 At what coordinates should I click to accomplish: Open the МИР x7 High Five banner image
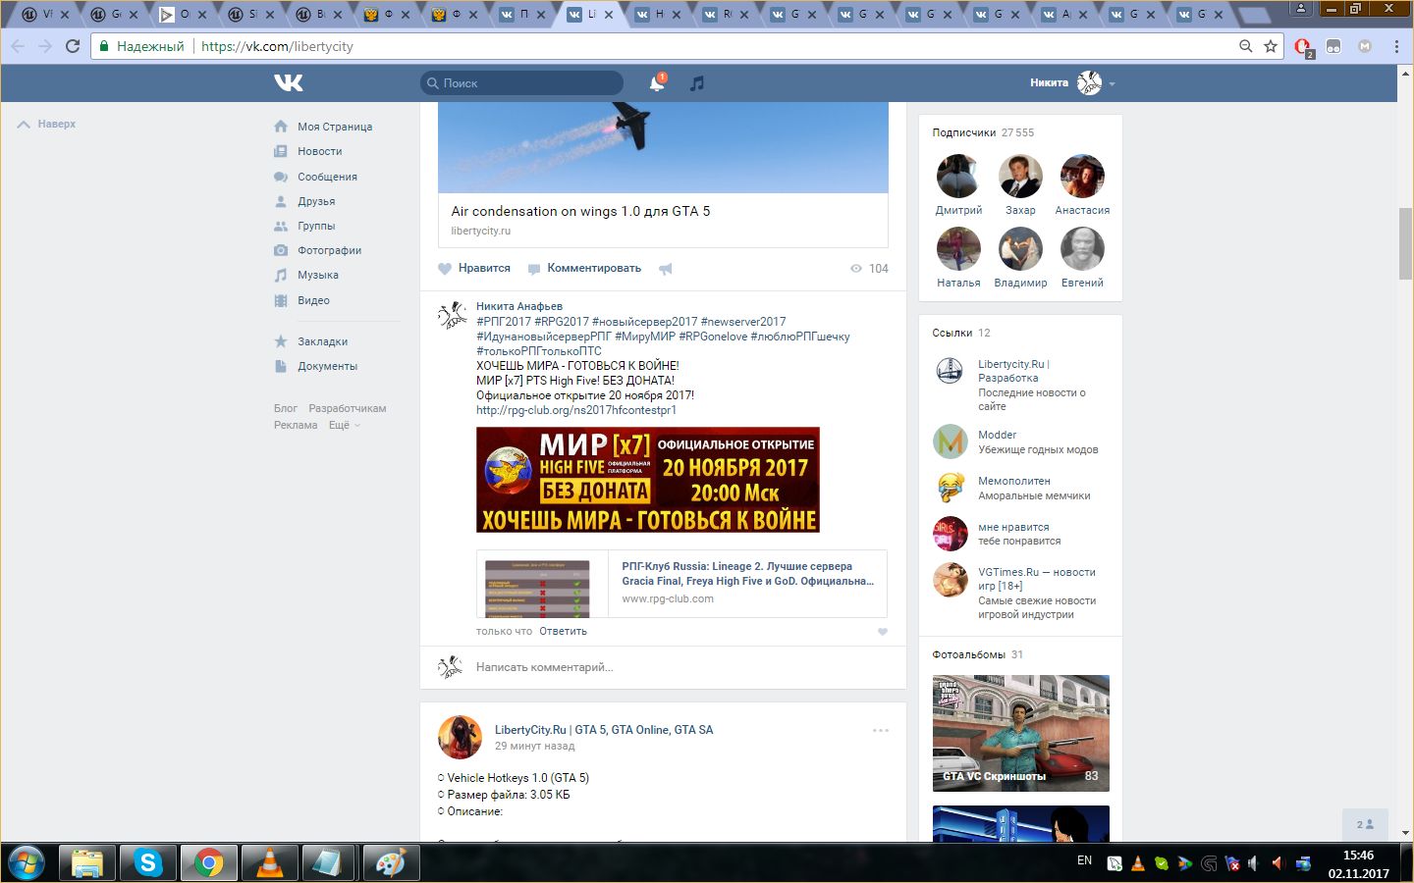648,480
